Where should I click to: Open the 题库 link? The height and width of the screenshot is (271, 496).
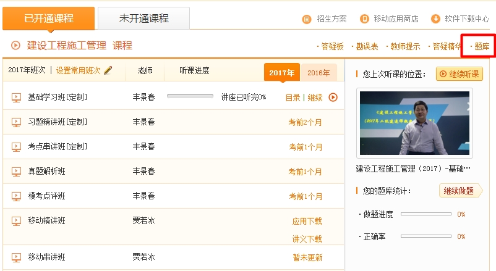(480, 46)
